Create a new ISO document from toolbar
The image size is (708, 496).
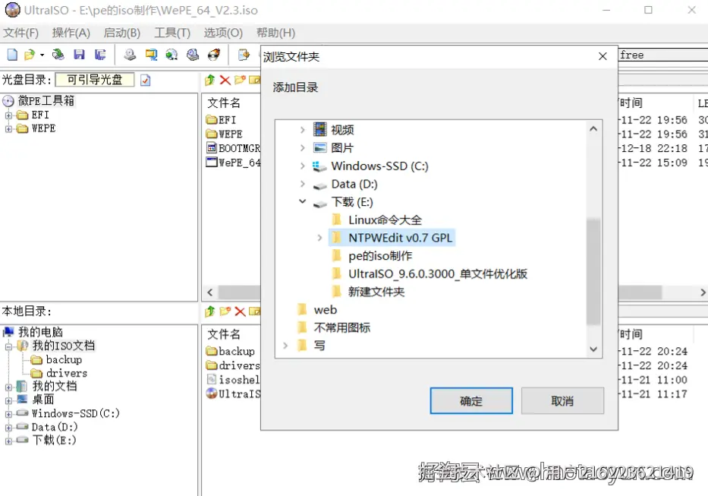[11, 54]
